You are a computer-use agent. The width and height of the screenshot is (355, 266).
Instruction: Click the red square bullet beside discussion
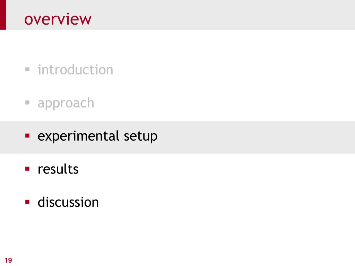coord(27,202)
